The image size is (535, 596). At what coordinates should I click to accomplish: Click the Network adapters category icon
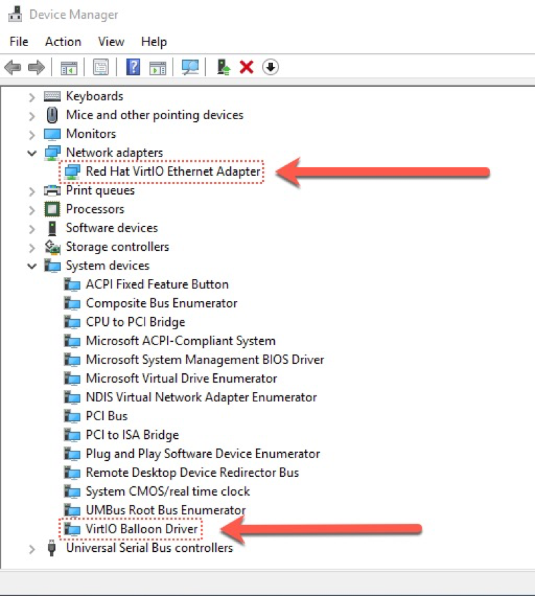[x=52, y=153]
